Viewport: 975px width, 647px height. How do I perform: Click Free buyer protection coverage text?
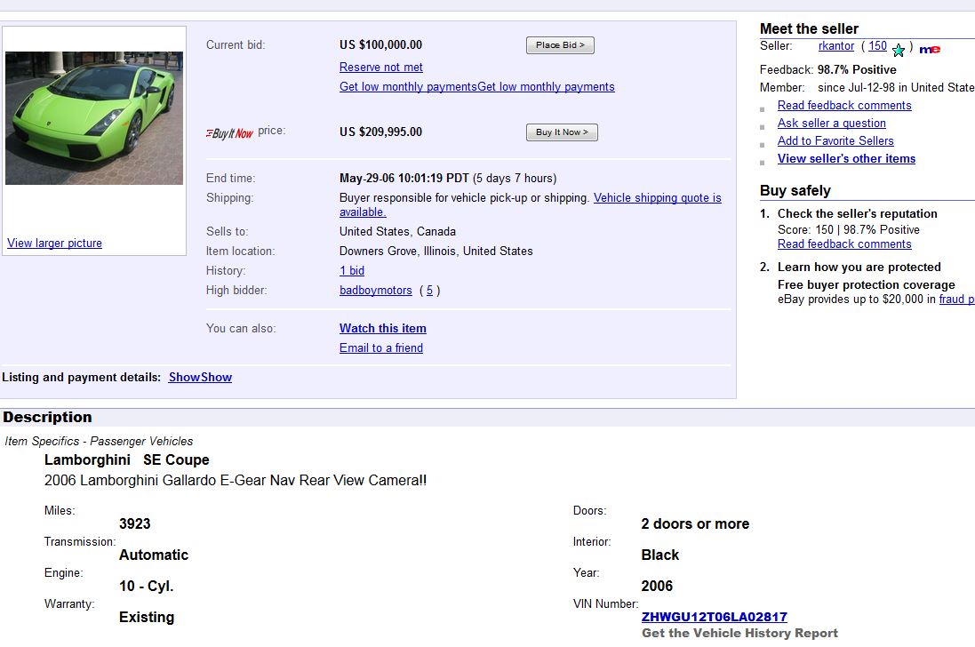point(867,284)
